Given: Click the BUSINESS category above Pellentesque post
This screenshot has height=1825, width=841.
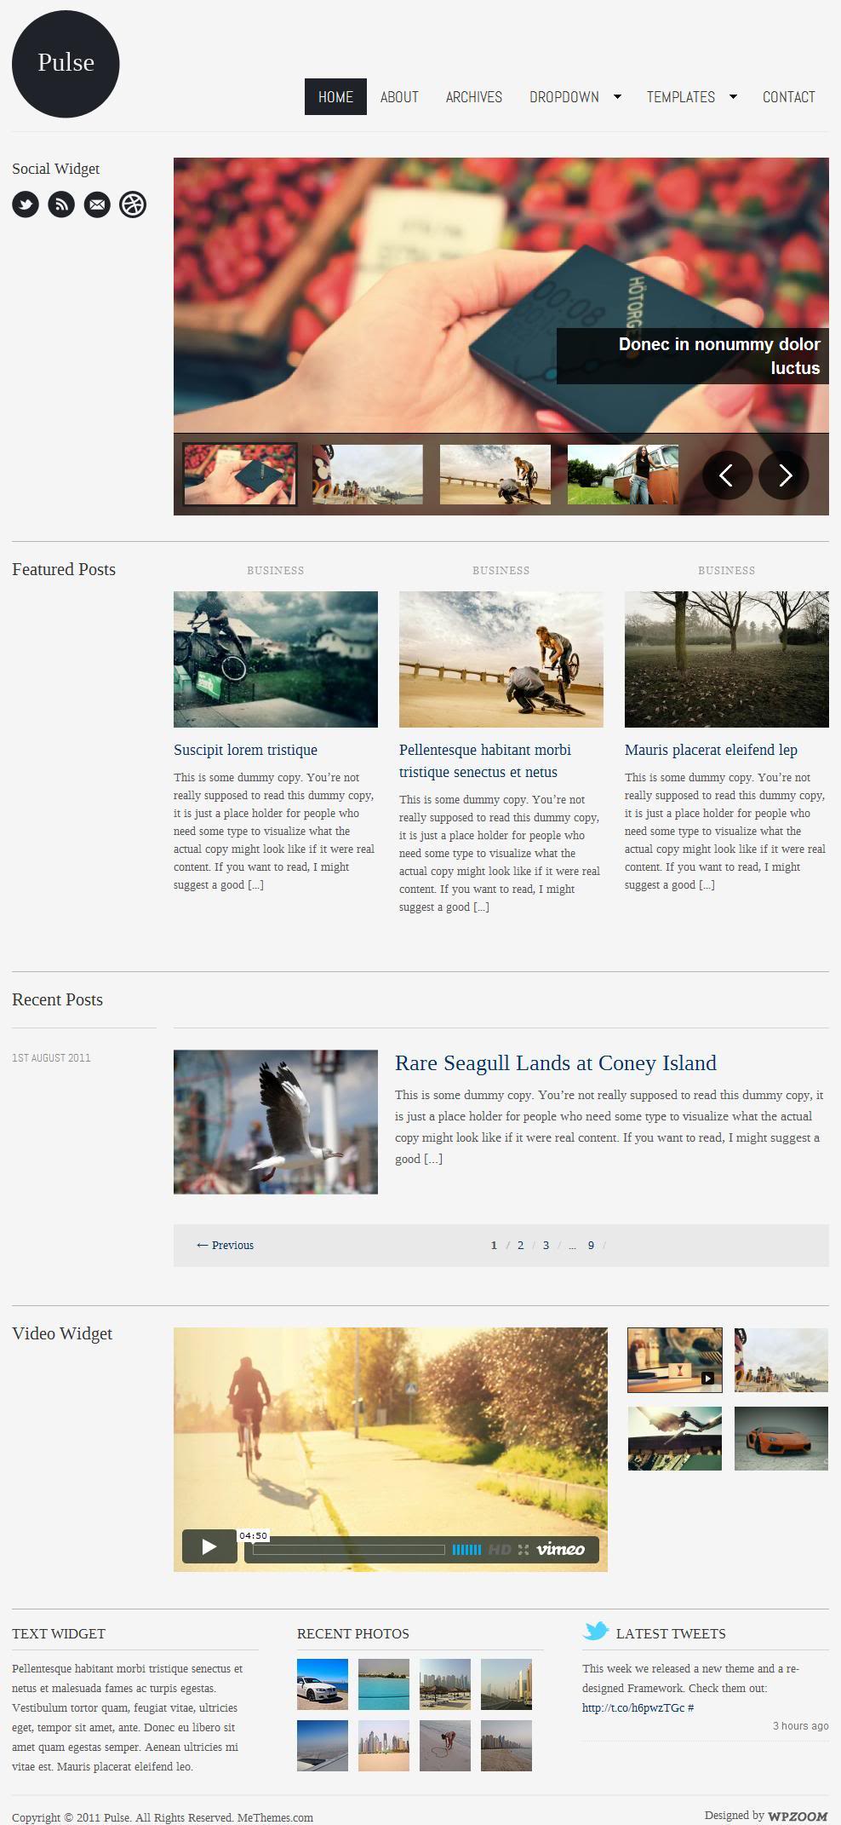Looking at the screenshot, I should (501, 571).
